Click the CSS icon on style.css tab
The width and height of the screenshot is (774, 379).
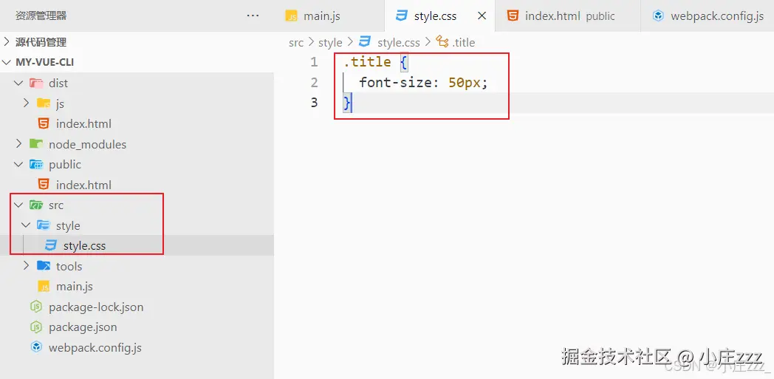click(402, 16)
